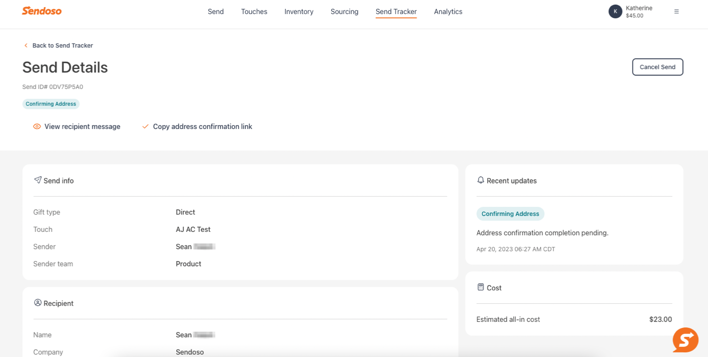Click the Katherine account name

point(639,8)
